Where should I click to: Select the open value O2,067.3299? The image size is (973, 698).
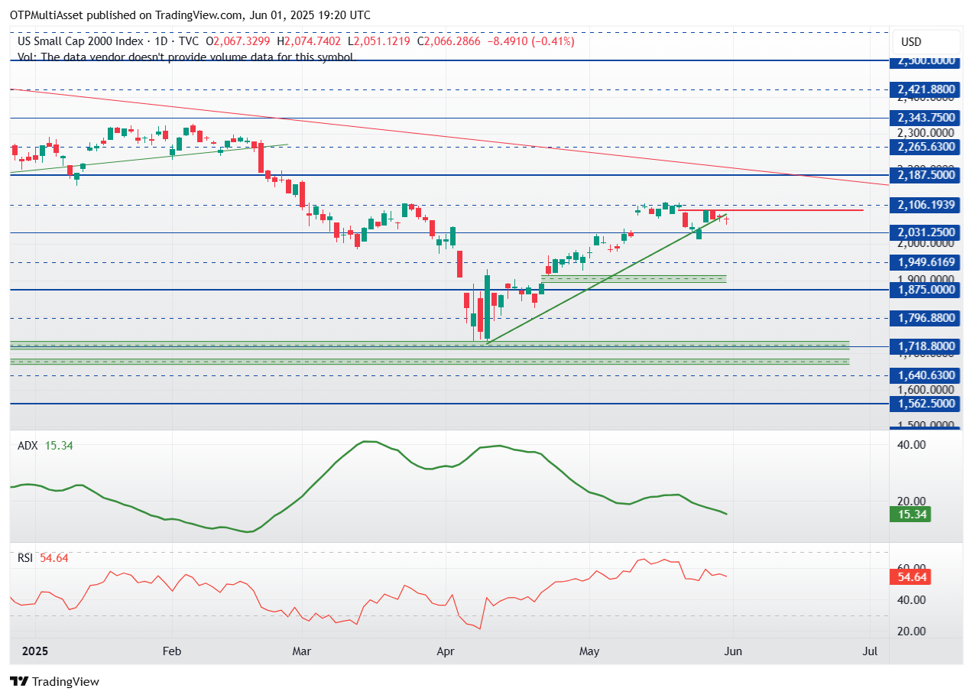click(x=239, y=41)
